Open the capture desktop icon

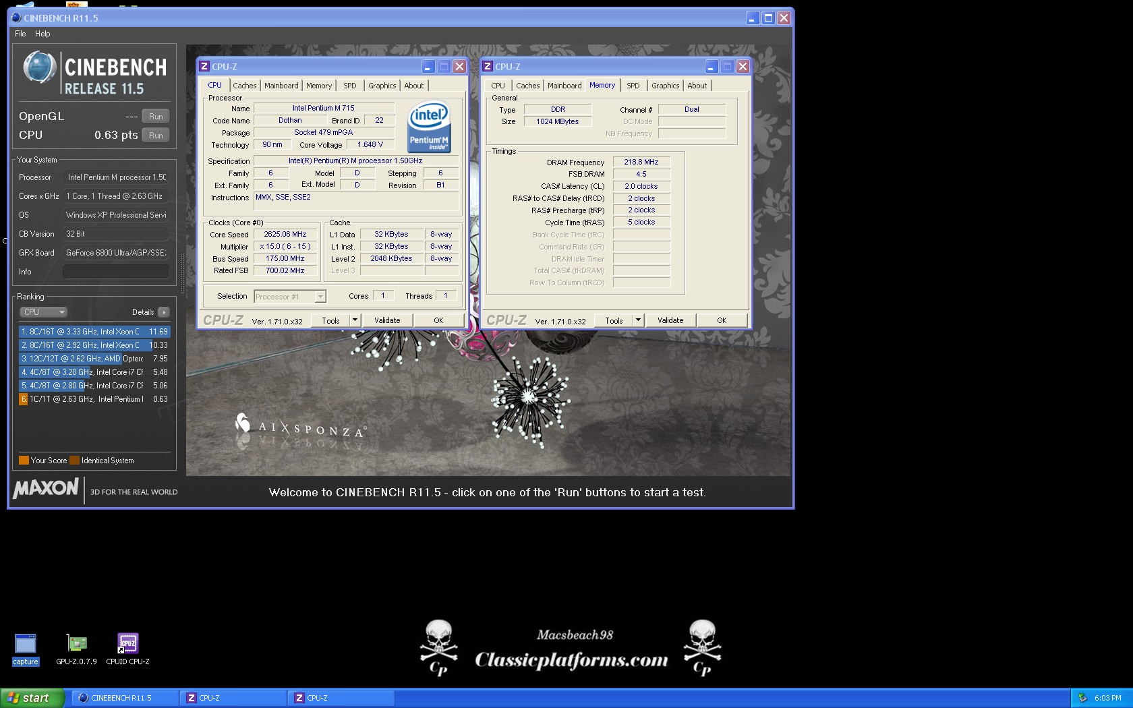(x=26, y=649)
